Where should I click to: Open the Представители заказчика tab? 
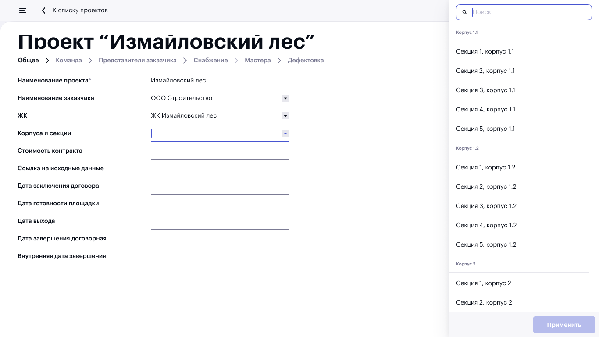pyautogui.click(x=138, y=60)
